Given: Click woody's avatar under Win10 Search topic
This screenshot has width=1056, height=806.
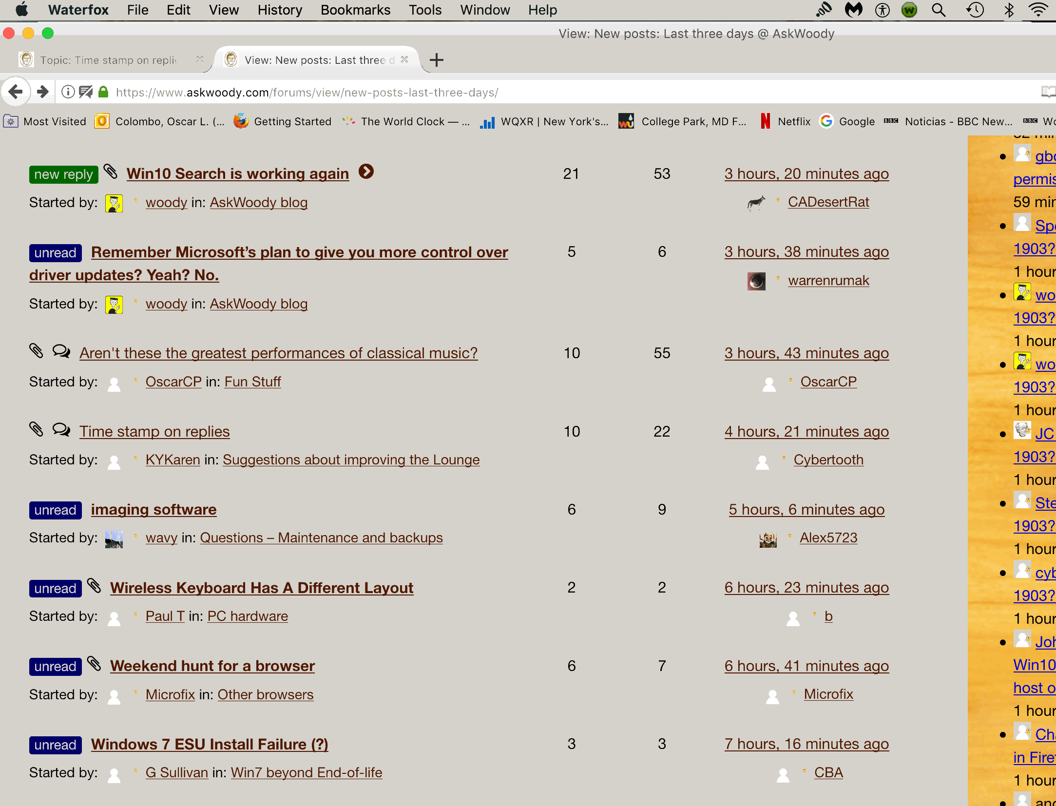Looking at the screenshot, I should (x=114, y=203).
